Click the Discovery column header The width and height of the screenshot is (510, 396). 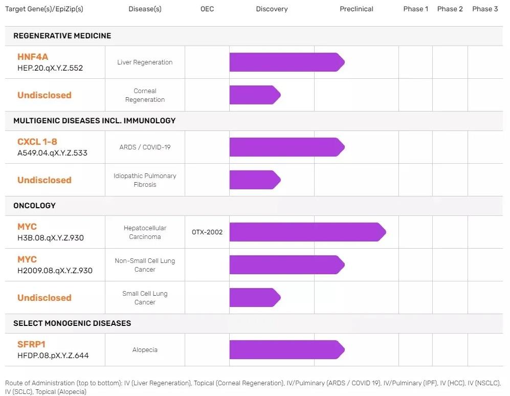[272, 9]
